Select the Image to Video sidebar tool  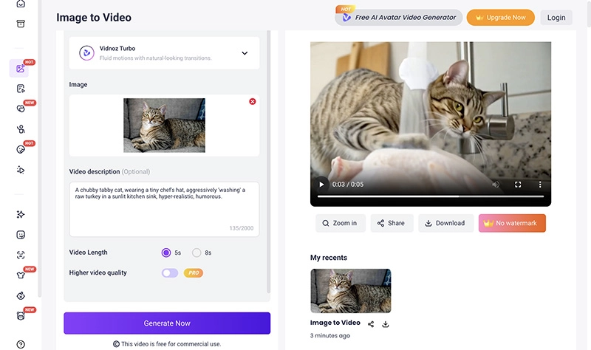tap(20, 69)
